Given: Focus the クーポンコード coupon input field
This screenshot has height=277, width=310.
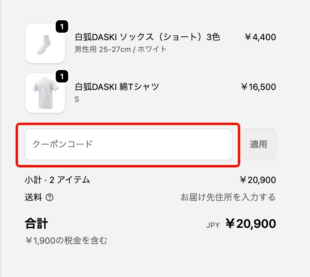Looking at the screenshot, I should [128, 144].
